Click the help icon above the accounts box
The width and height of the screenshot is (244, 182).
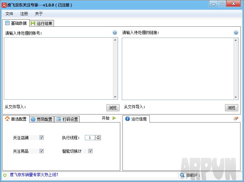(115, 32)
